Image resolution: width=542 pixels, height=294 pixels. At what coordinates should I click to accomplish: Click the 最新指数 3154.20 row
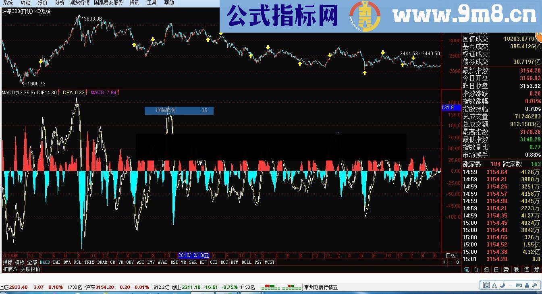502,70
